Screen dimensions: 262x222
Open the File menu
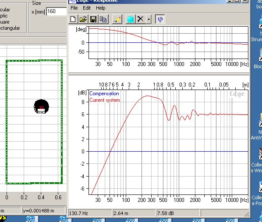[x=74, y=8]
